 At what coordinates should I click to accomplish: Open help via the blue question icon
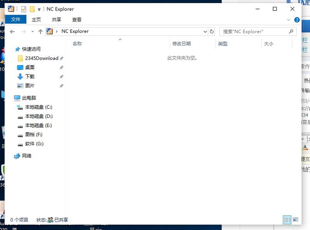(x=297, y=20)
